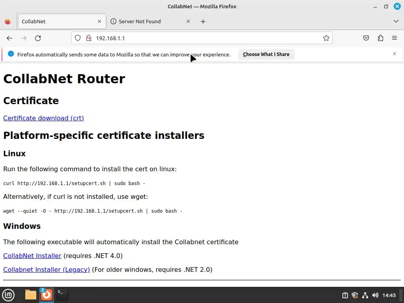Image resolution: width=404 pixels, height=303 pixels.
Task: Maximize the Firefox window
Action: click(x=386, y=6)
